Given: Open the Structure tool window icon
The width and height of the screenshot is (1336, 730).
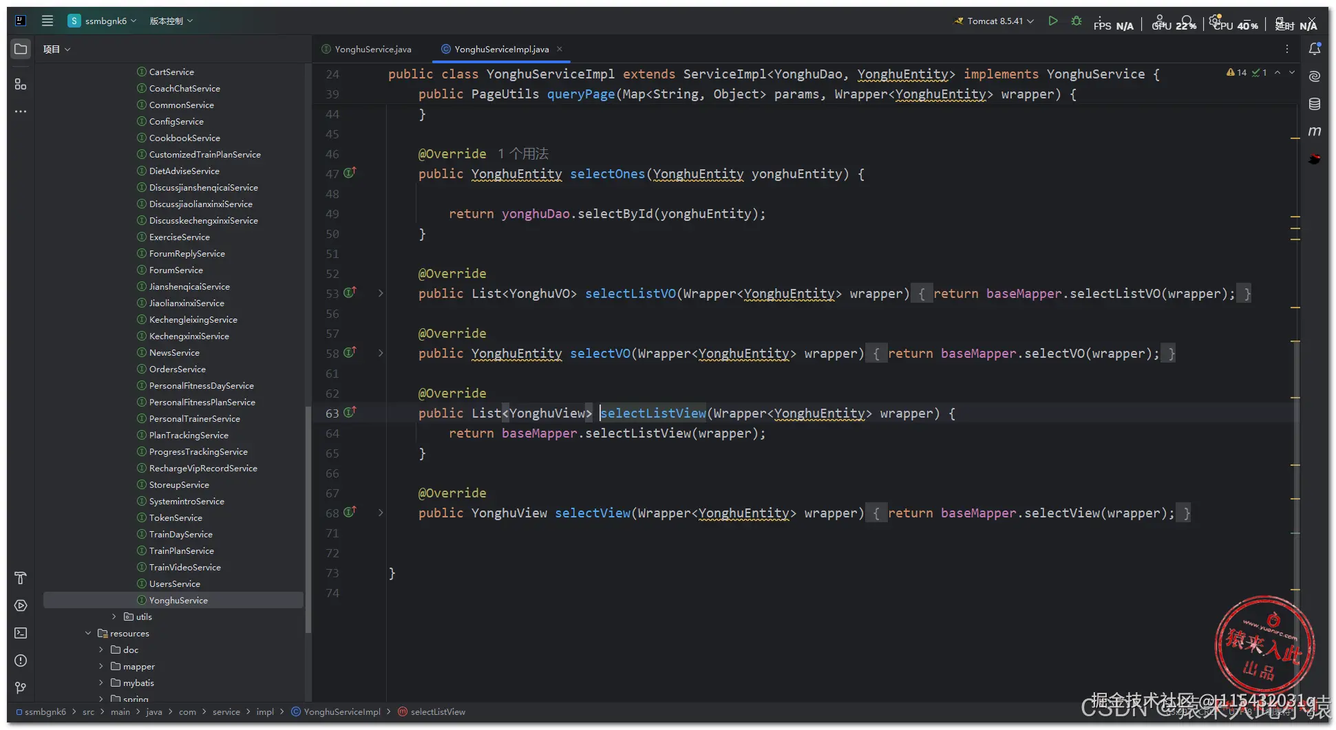Looking at the screenshot, I should click(x=21, y=84).
